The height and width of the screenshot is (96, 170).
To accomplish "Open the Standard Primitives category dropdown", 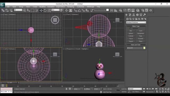I will click(136, 22).
